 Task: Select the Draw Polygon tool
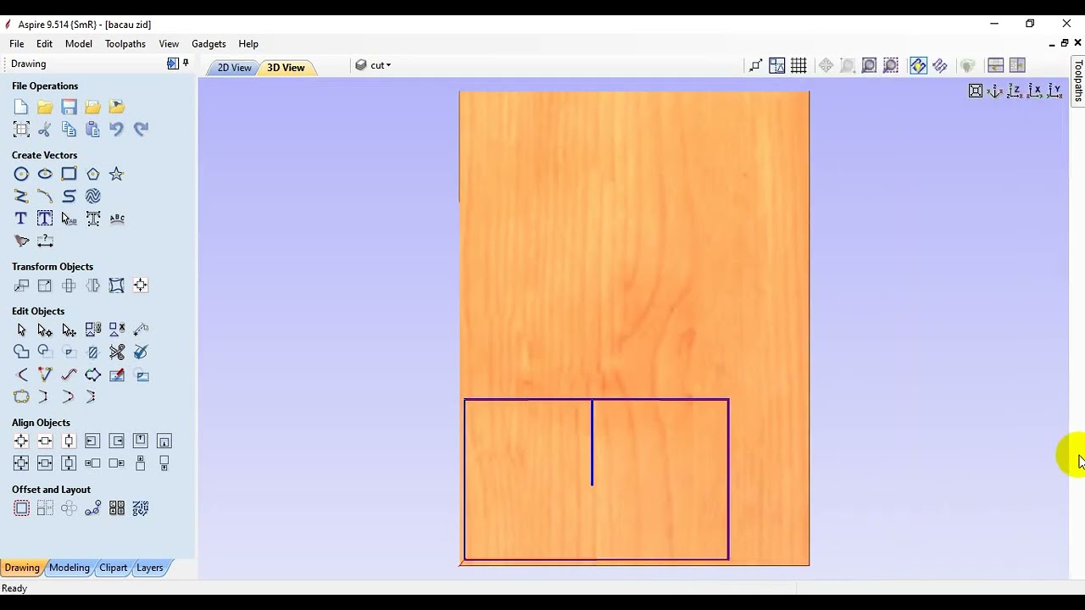pos(92,174)
